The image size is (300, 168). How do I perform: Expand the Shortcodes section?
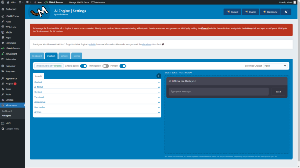(97, 107)
